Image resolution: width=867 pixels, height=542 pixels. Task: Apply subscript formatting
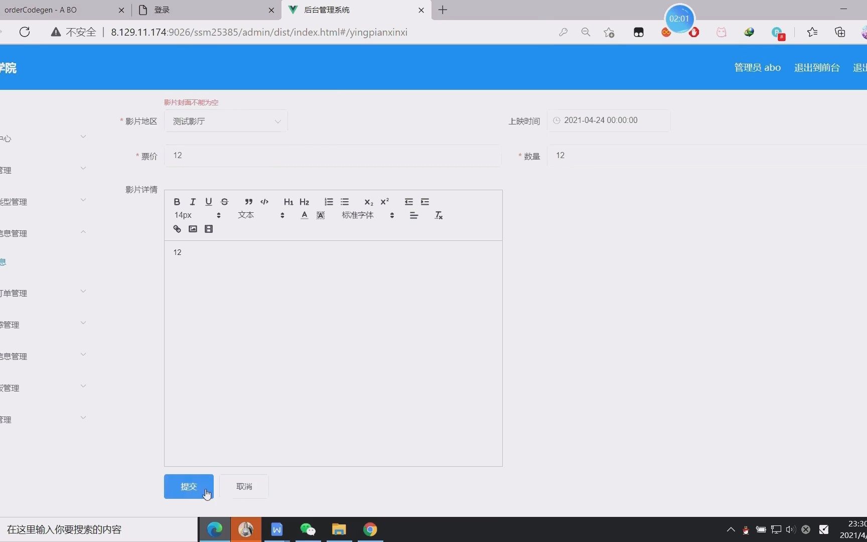coord(368,202)
